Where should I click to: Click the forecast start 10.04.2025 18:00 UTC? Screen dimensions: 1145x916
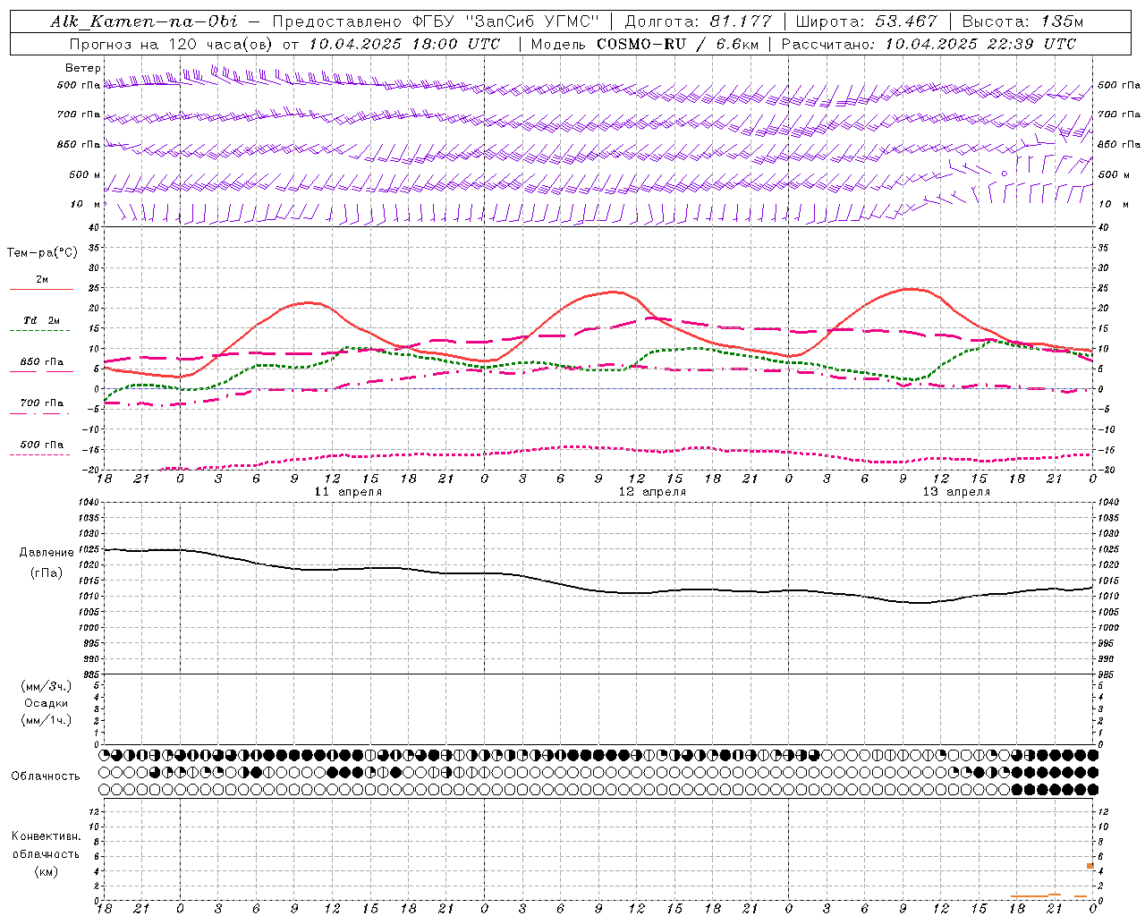pyautogui.click(x=404, y=44)
